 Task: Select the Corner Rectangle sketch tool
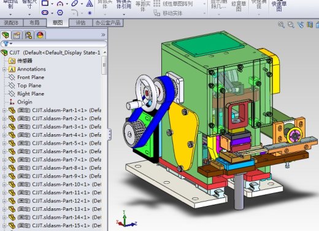tap(45, 3)
